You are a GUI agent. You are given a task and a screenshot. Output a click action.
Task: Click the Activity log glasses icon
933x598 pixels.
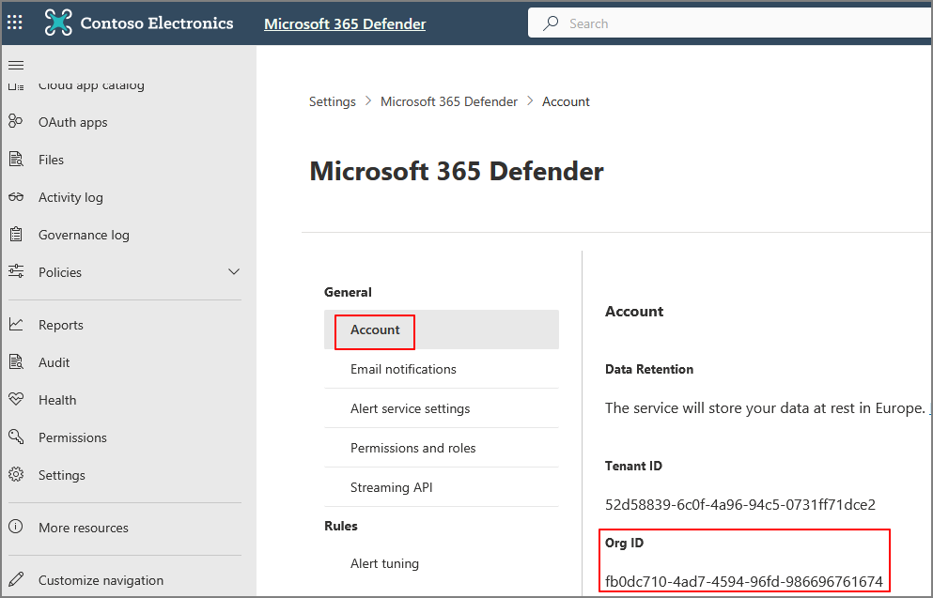point(16,197)
